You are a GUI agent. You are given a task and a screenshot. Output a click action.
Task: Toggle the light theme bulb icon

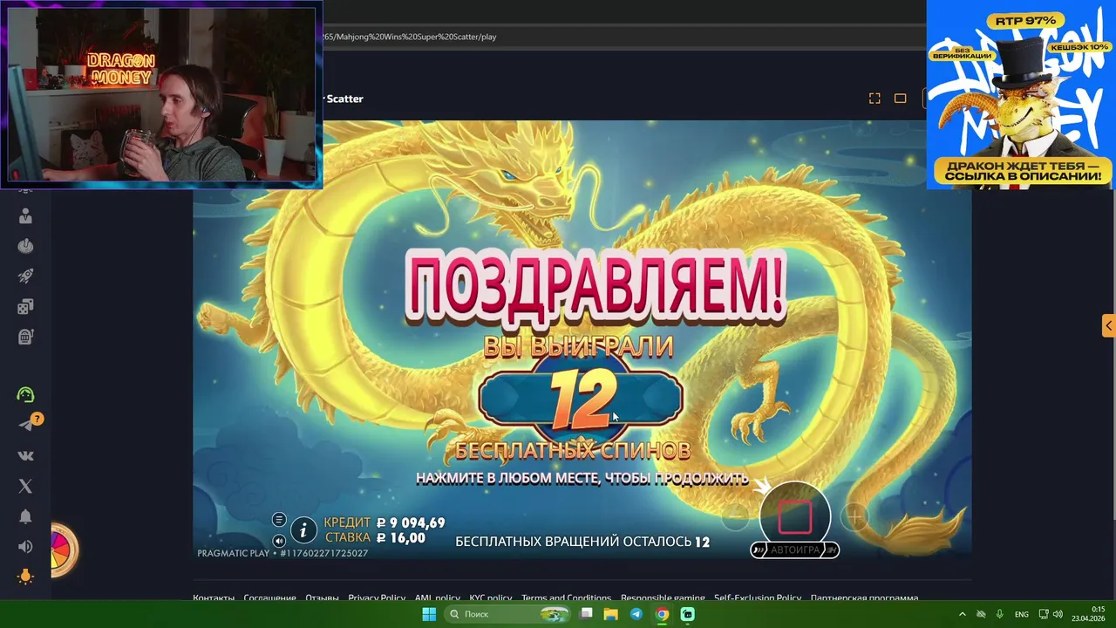[x=25, y=577]
